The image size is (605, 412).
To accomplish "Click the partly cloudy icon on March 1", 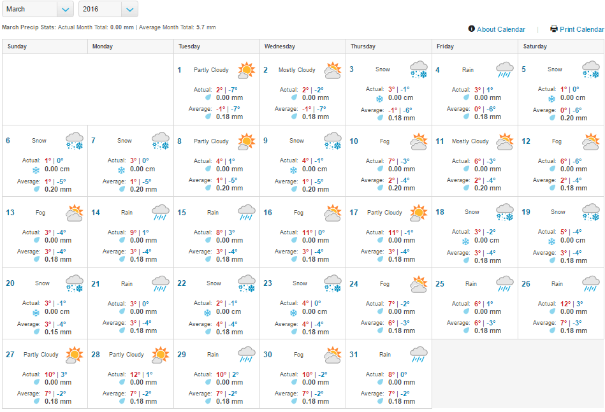I will (x=246, y=70).
